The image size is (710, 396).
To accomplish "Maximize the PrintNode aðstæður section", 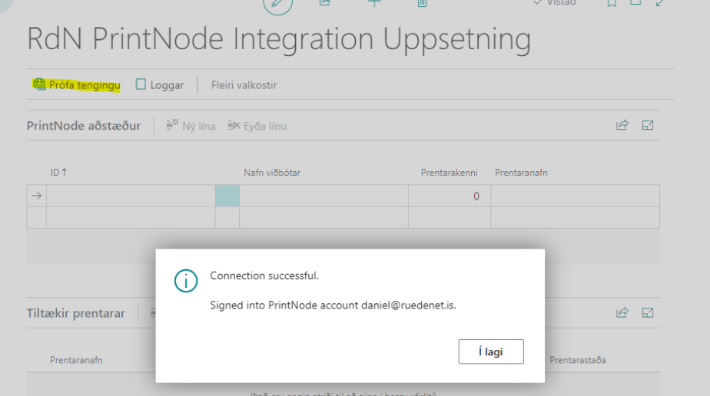I will coord(648,125).
